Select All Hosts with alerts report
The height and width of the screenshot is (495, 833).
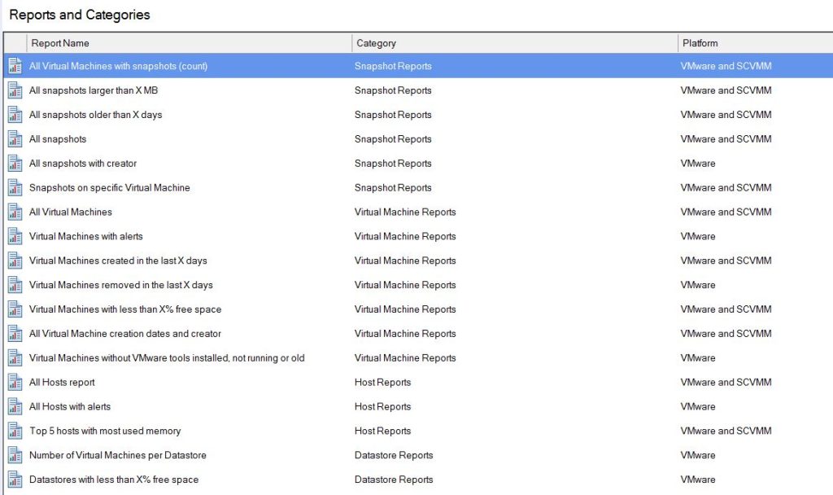70,407
